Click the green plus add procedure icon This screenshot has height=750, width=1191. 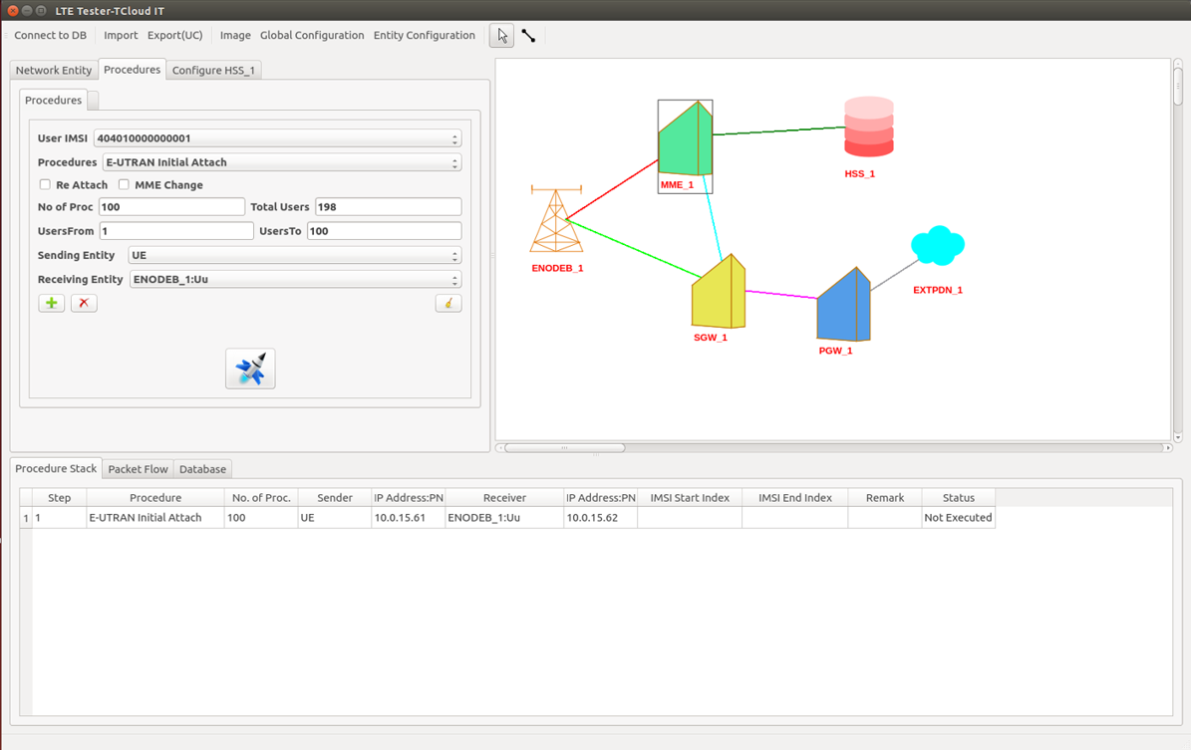[x=52, y=303]
